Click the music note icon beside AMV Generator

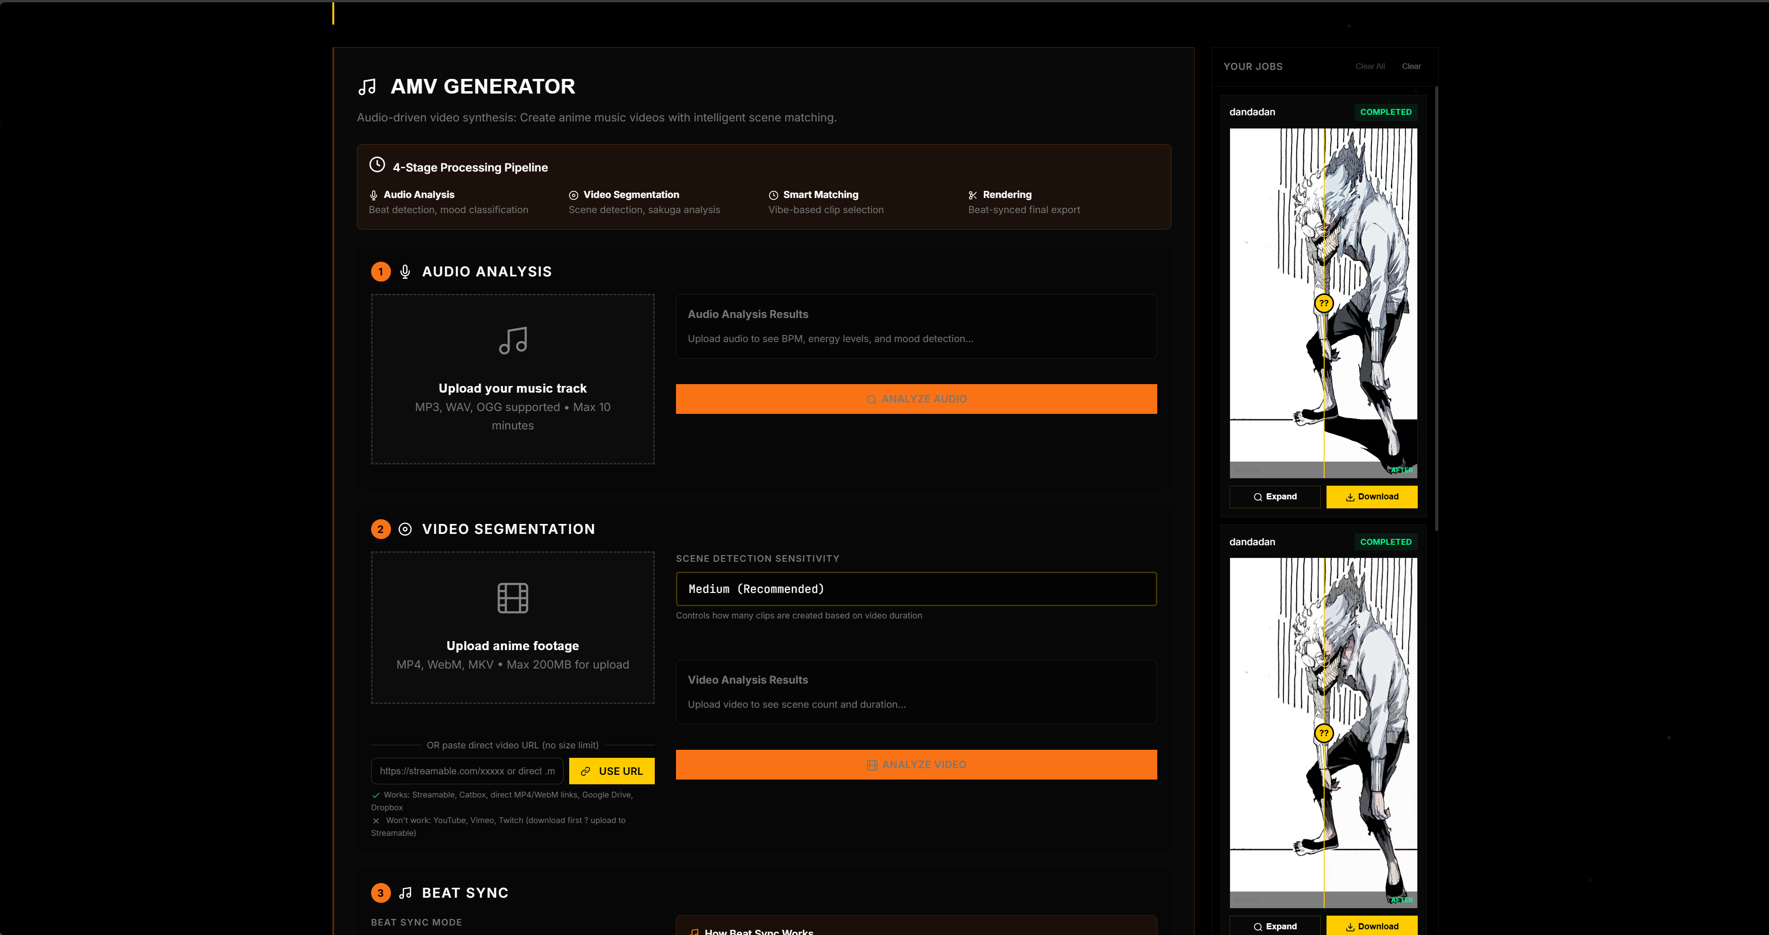pyautogui.click(x=367, y=86)
